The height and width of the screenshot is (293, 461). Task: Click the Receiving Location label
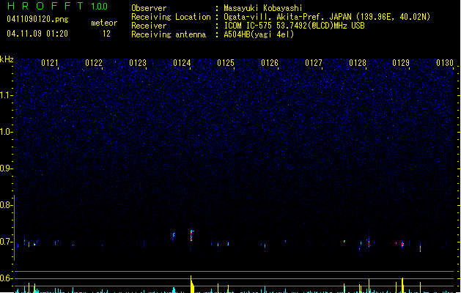[x=171, y=17]
